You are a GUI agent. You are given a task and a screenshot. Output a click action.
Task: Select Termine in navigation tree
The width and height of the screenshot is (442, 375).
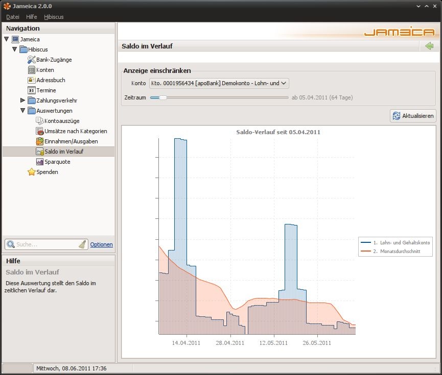(46, 90)
